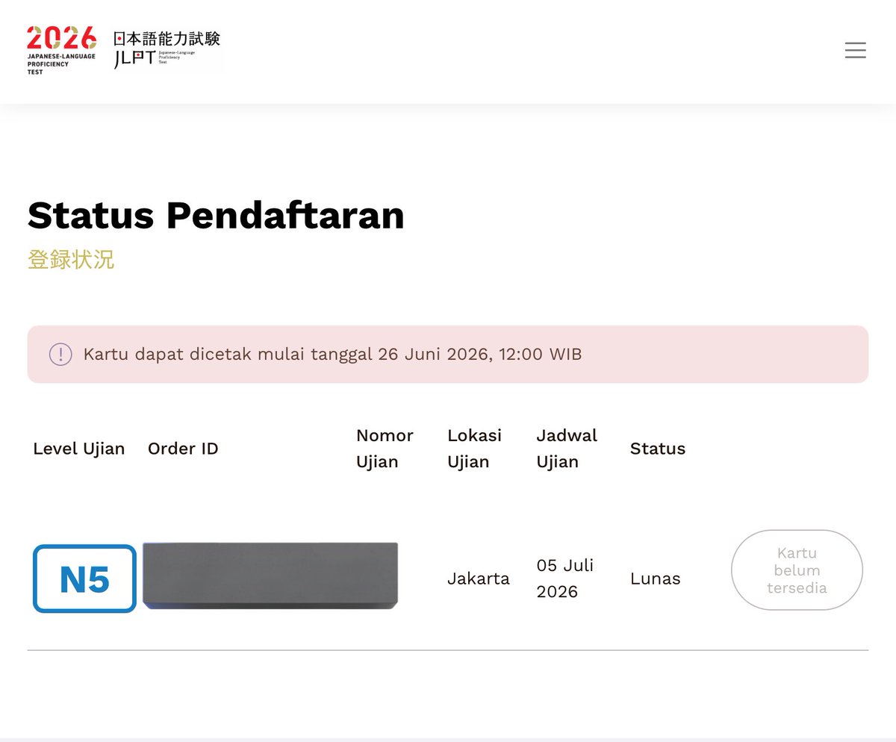
Task: Click the '05 Juli 2026' schedule cell
Action: 565,579
